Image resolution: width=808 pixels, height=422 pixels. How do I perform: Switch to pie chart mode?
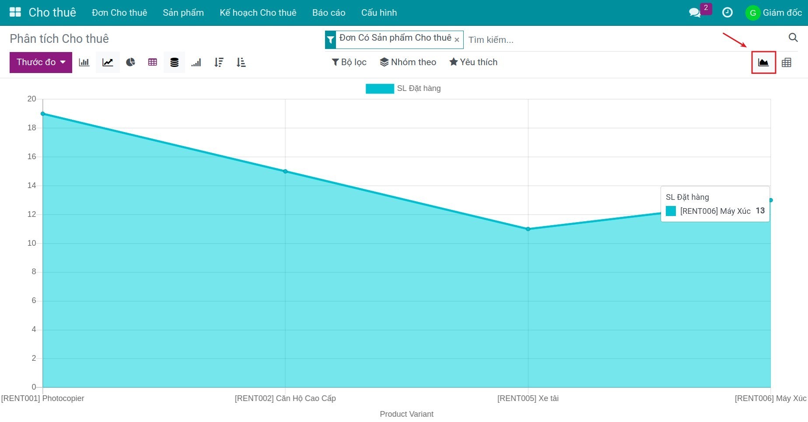[x=130, y=62]
